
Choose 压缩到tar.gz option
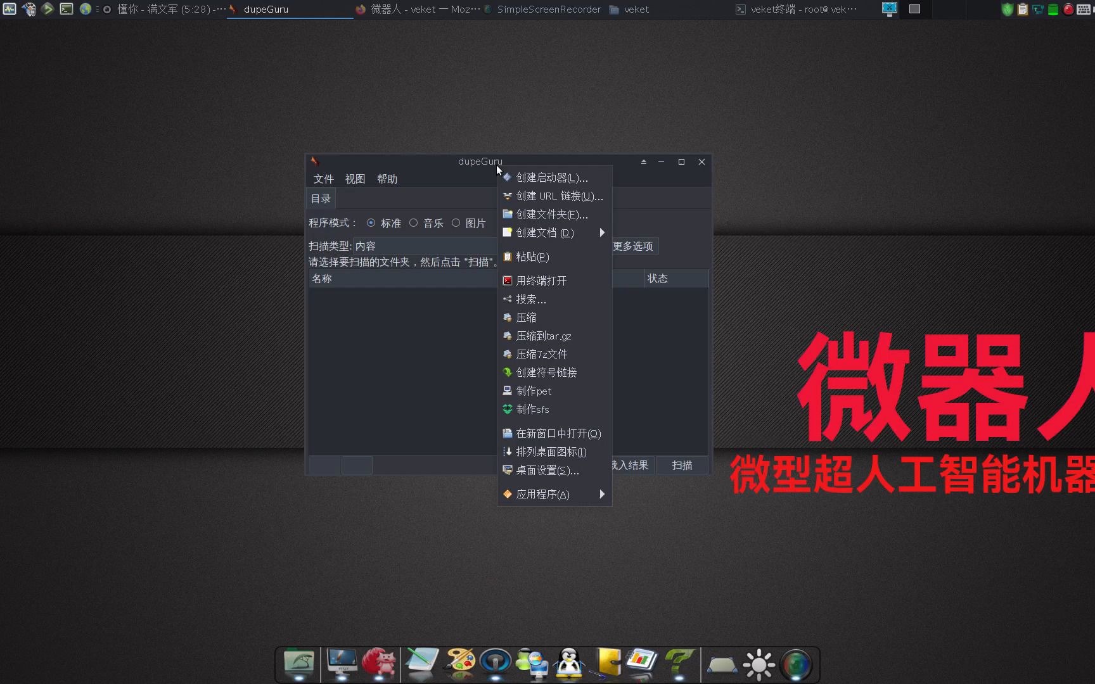pyautogui.click(x=554, y=336)
